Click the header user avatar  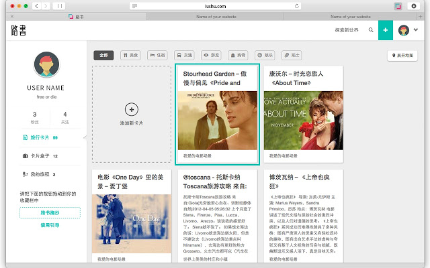tap(404, 30)
